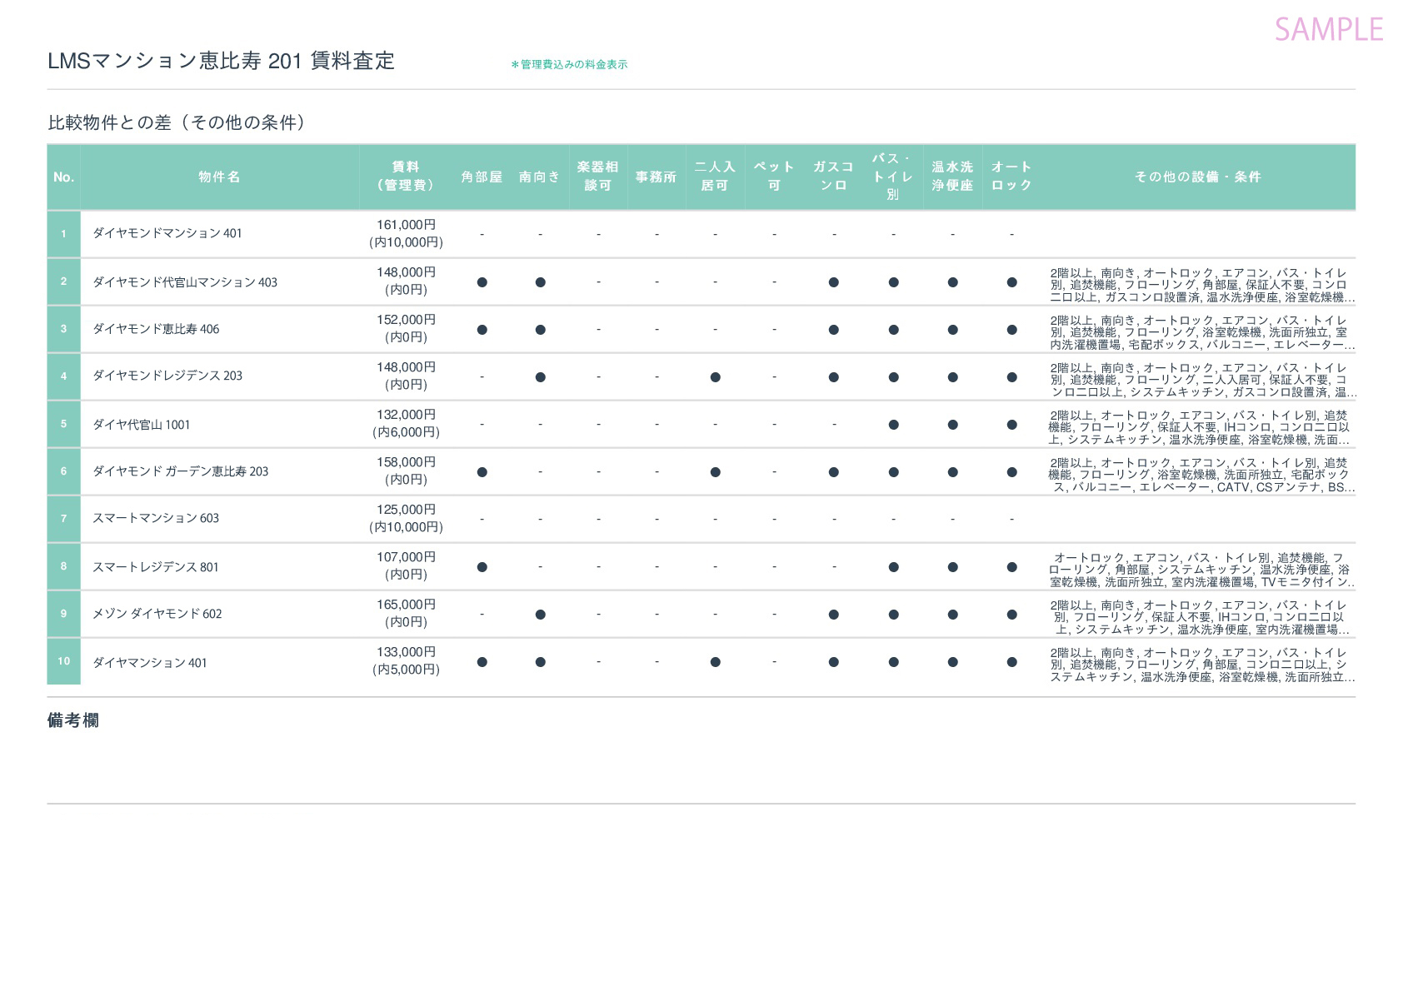
Task: Click the 楽器相談可 column header
Action: click(598, 177)
